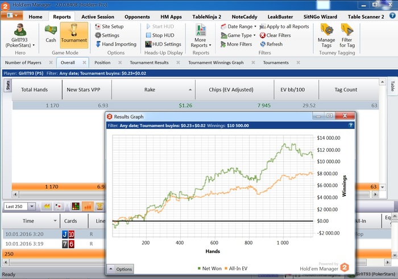Select the hand row at 10.01.2016 3:20

[54, 234]
